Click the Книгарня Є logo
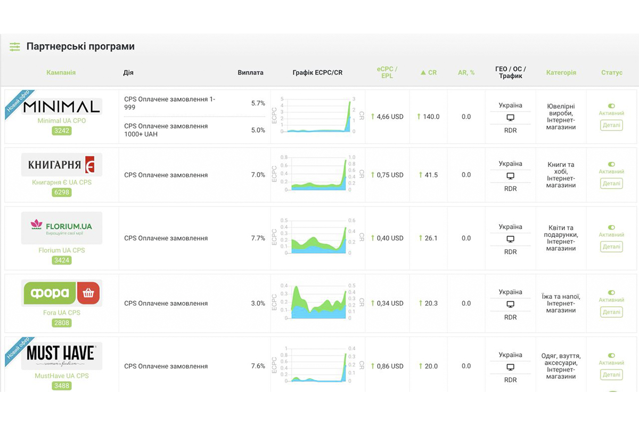Image resolution: width=639 pixels, height=426 pixels. 62,165
